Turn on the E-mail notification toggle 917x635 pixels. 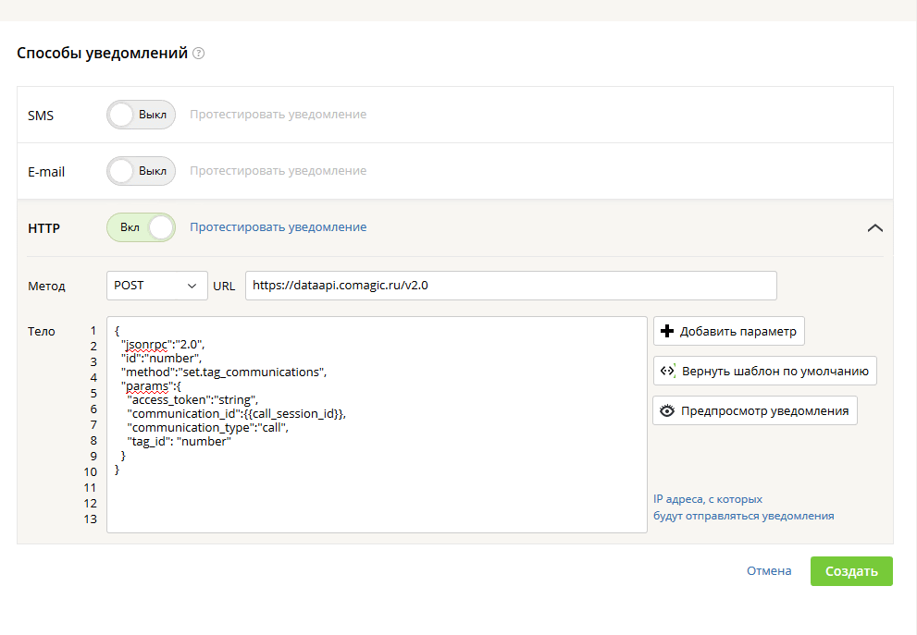[x=141, y=171]
